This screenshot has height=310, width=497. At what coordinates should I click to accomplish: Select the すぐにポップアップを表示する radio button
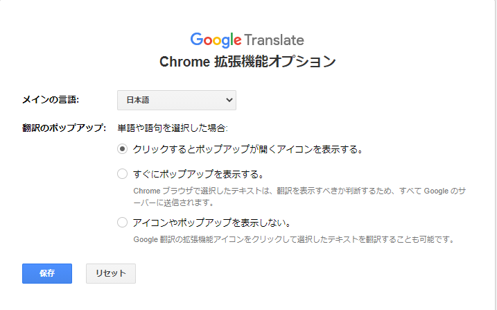[x=123, y=173]
